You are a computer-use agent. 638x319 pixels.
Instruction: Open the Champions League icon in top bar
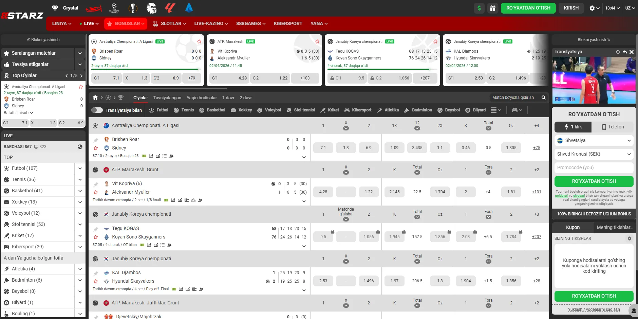pos(114,8)
